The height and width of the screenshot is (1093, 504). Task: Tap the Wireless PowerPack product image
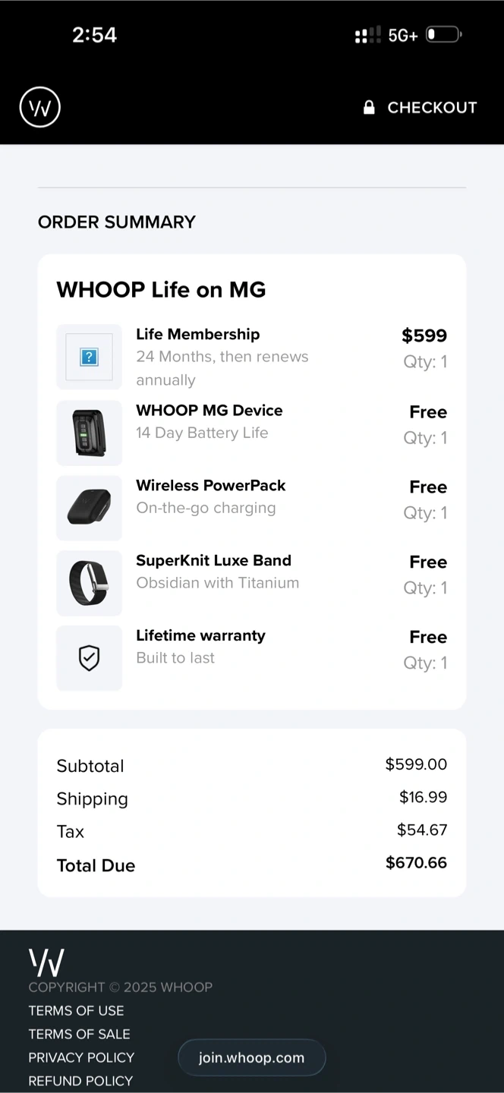[89, 507]
